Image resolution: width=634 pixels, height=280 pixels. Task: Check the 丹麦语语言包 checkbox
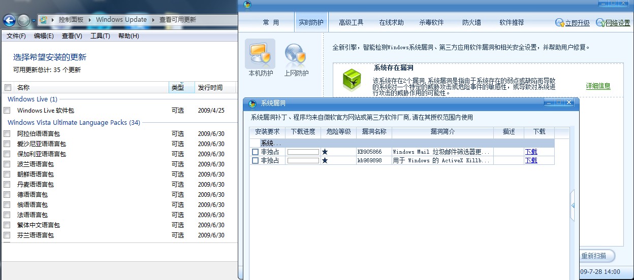point(7,184)
